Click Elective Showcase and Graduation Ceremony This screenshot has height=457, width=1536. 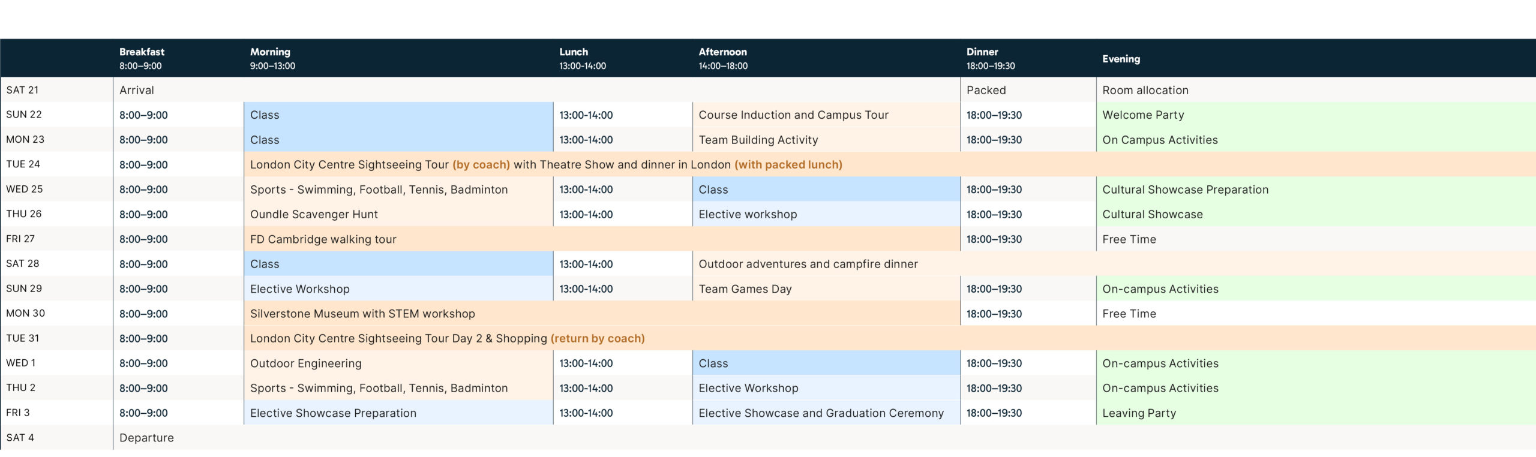(821, 413)
